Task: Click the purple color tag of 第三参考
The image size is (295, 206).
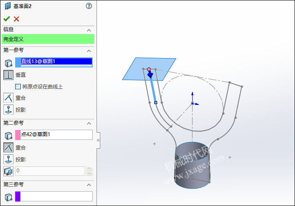Action: pyautogui.click(x=18, y=196)
